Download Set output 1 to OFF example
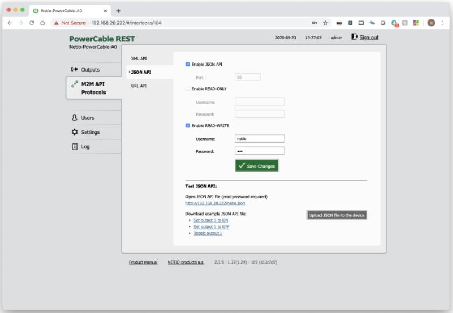This screenshot has width=453, height=313. coord(212,227)
